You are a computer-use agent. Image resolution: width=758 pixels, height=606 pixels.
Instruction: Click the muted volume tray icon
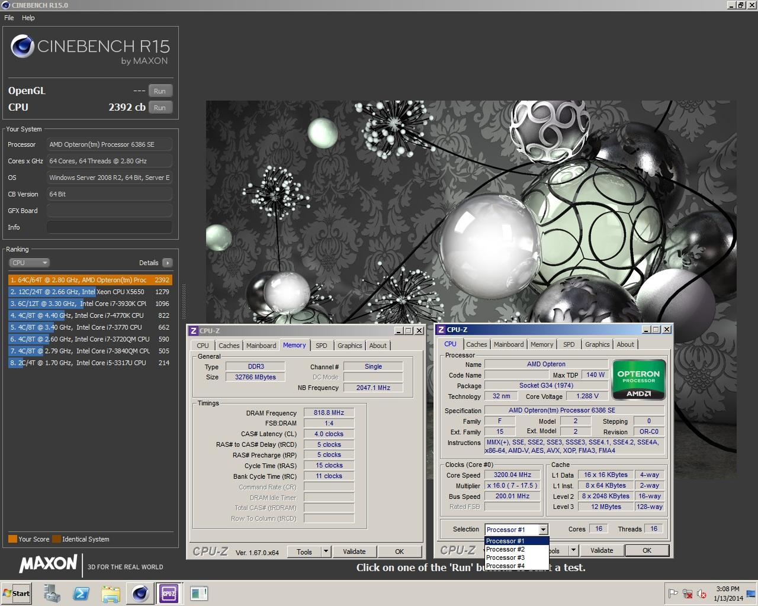click(702, 594)
